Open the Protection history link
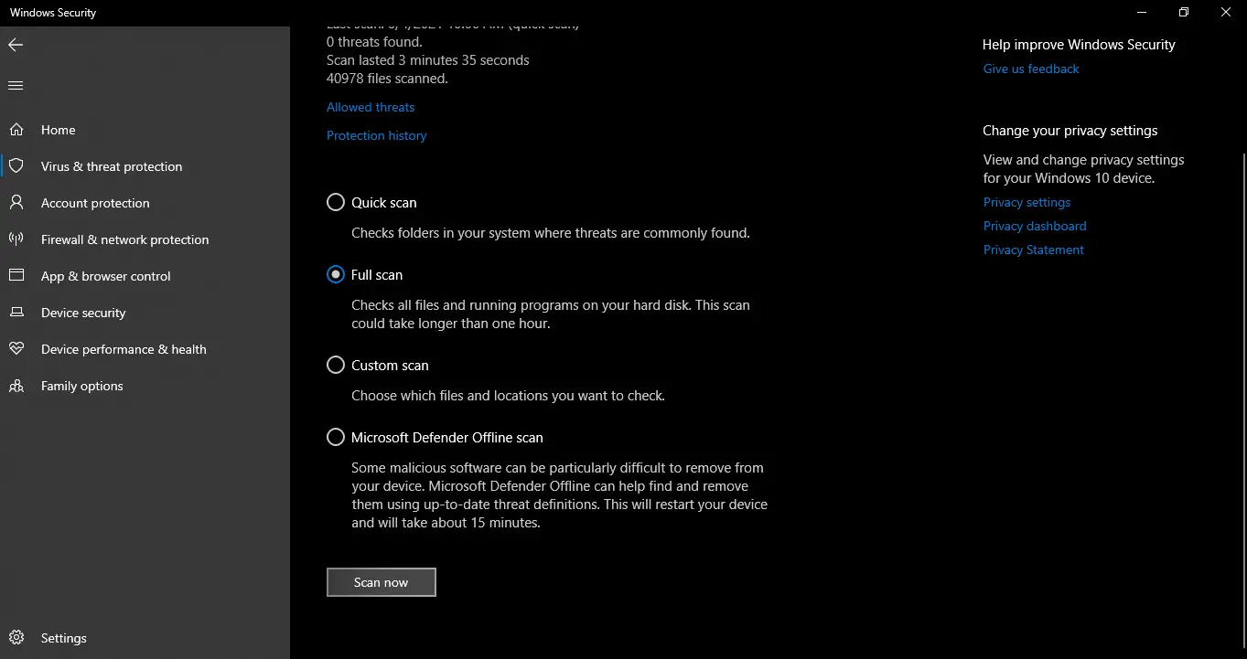 coord(377,135)
